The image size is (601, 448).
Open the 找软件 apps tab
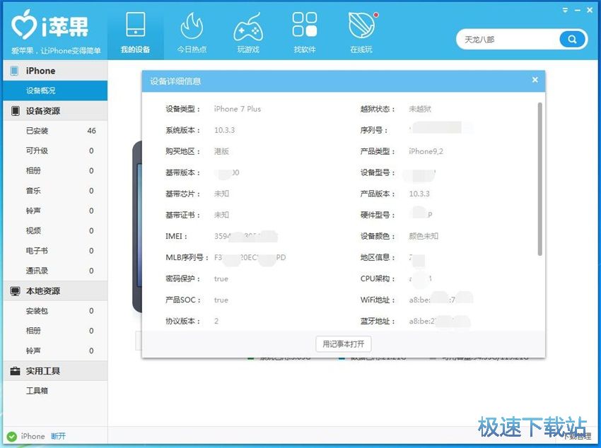pos(304,31)
